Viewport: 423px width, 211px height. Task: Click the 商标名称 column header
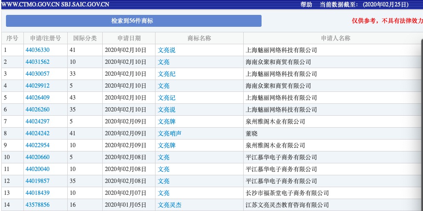pyautogui.click(x=199, y=38)
